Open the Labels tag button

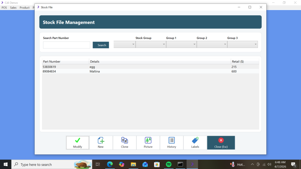point(195,143)
